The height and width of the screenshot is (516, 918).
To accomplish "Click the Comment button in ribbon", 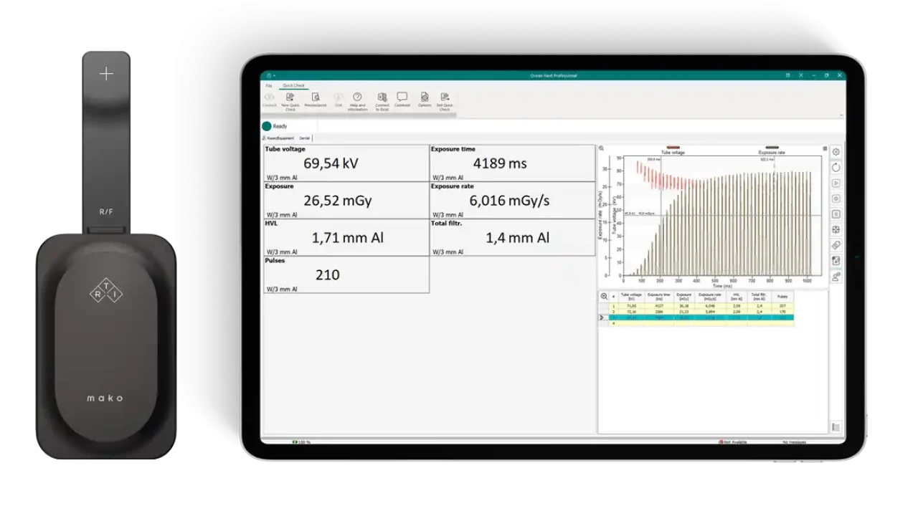I will pos(402,98).
